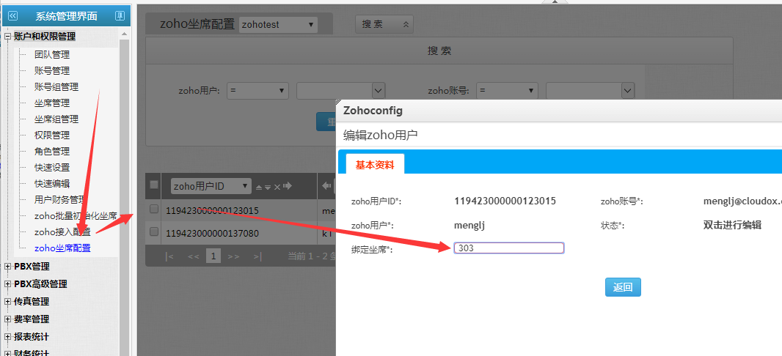This screenshot has height=356, width=782.
Task: Expand the PBX管理 tree node
Action: (8, 267)
